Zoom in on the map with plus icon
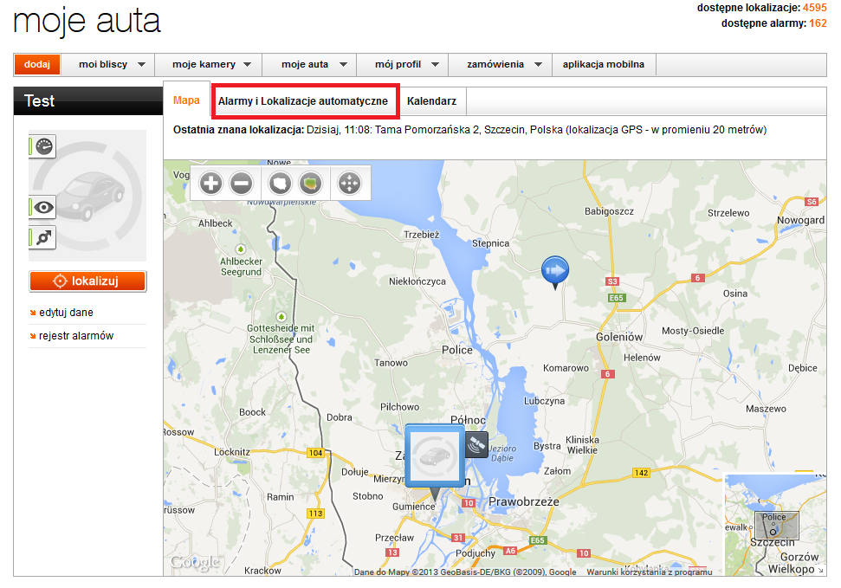This screenshot has height=588, width=841. pos(210,184)
